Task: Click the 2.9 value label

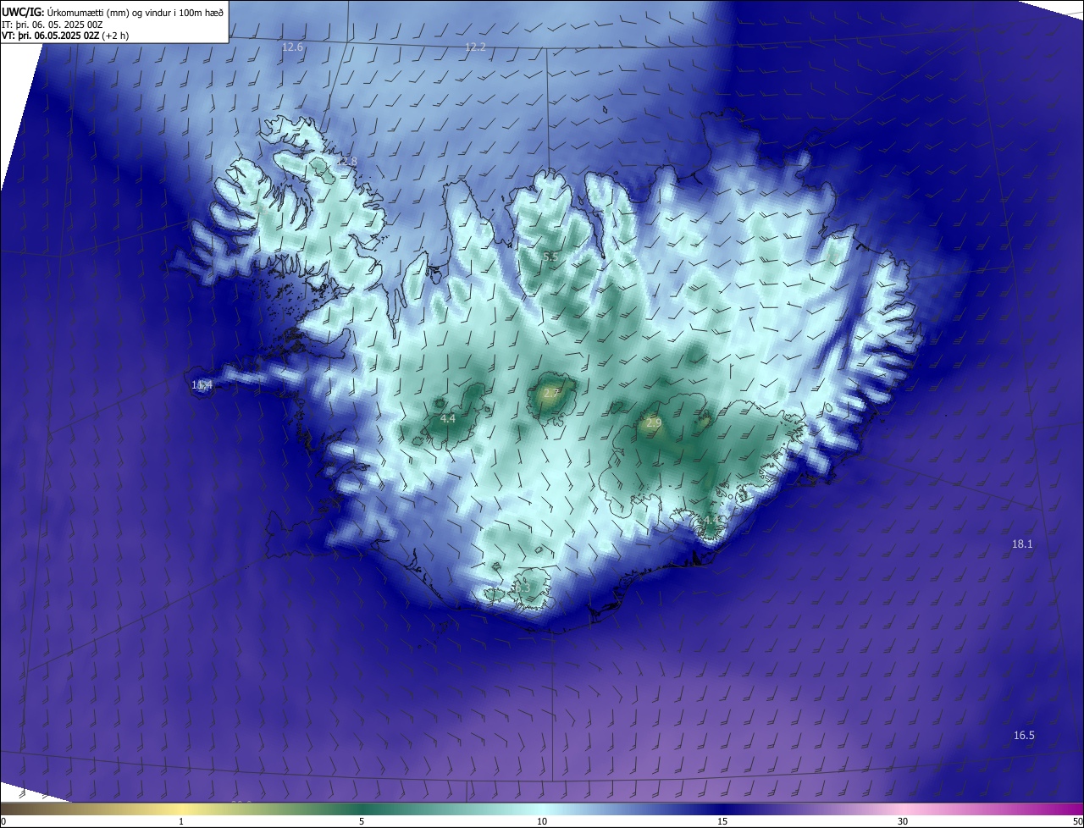Action: pyautogui.click(x=654, y=422)
